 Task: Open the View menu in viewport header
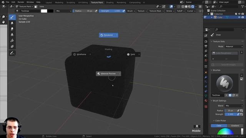click(x=42, y=7)
